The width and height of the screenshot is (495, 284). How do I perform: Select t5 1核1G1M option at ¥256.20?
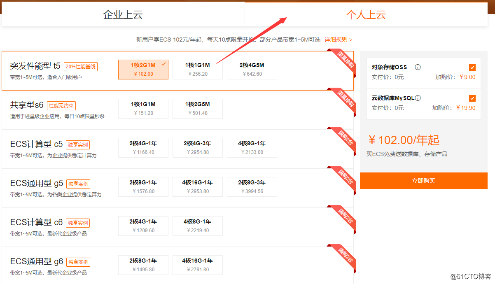pos(198,70)
